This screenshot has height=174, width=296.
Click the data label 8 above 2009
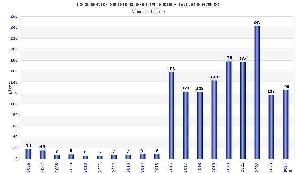point(71,151)
